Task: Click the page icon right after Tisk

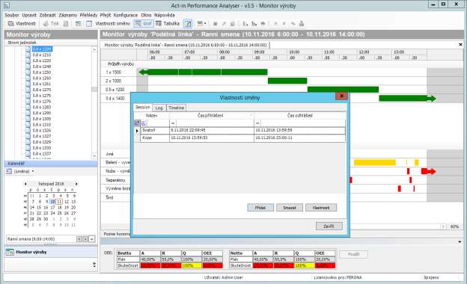Action: coord(66,23)
